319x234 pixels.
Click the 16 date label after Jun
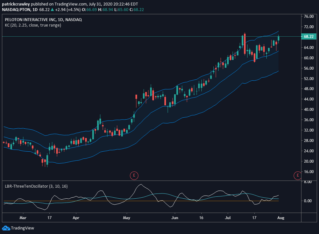(201, 218)
